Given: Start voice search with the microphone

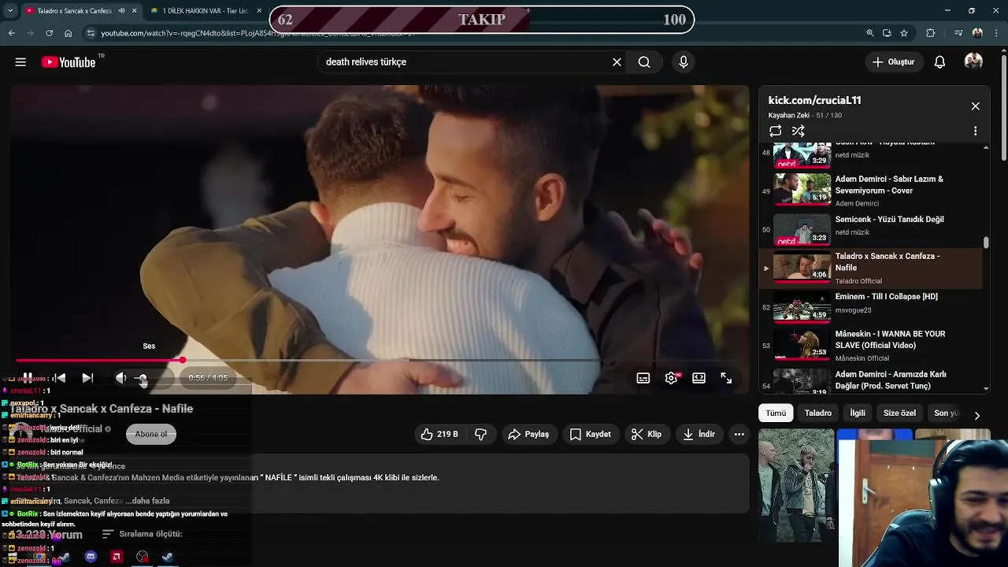Looking at the screenshot, I should pos(683,62).
